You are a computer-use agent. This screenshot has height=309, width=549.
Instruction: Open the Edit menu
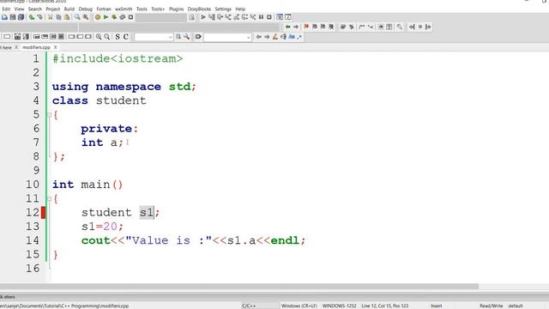click(x=6, y=9)
